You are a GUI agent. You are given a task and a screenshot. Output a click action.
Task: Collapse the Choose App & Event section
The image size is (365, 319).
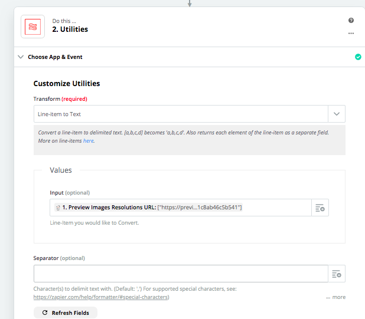click(21, 57)
